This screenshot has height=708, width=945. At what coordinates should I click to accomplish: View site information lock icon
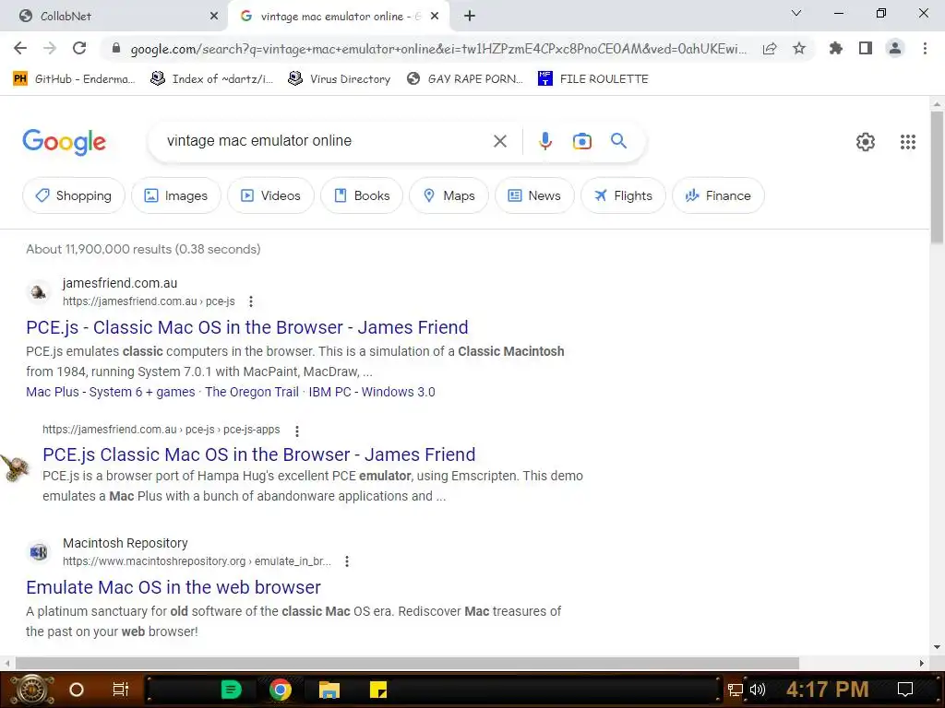click(x=116, y=49)
